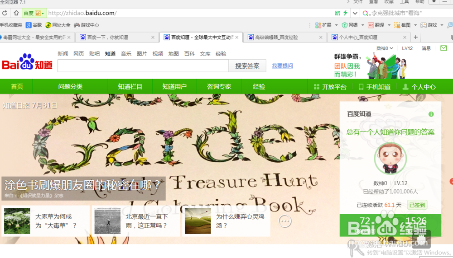Click the green lightning speed icon
453x258 pixels.
coord(345,13)
